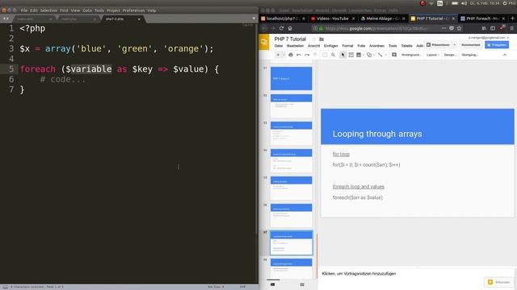Open the File menu in Sublime Text
This screenshot has width=517, height=290.
coord(23,10)
